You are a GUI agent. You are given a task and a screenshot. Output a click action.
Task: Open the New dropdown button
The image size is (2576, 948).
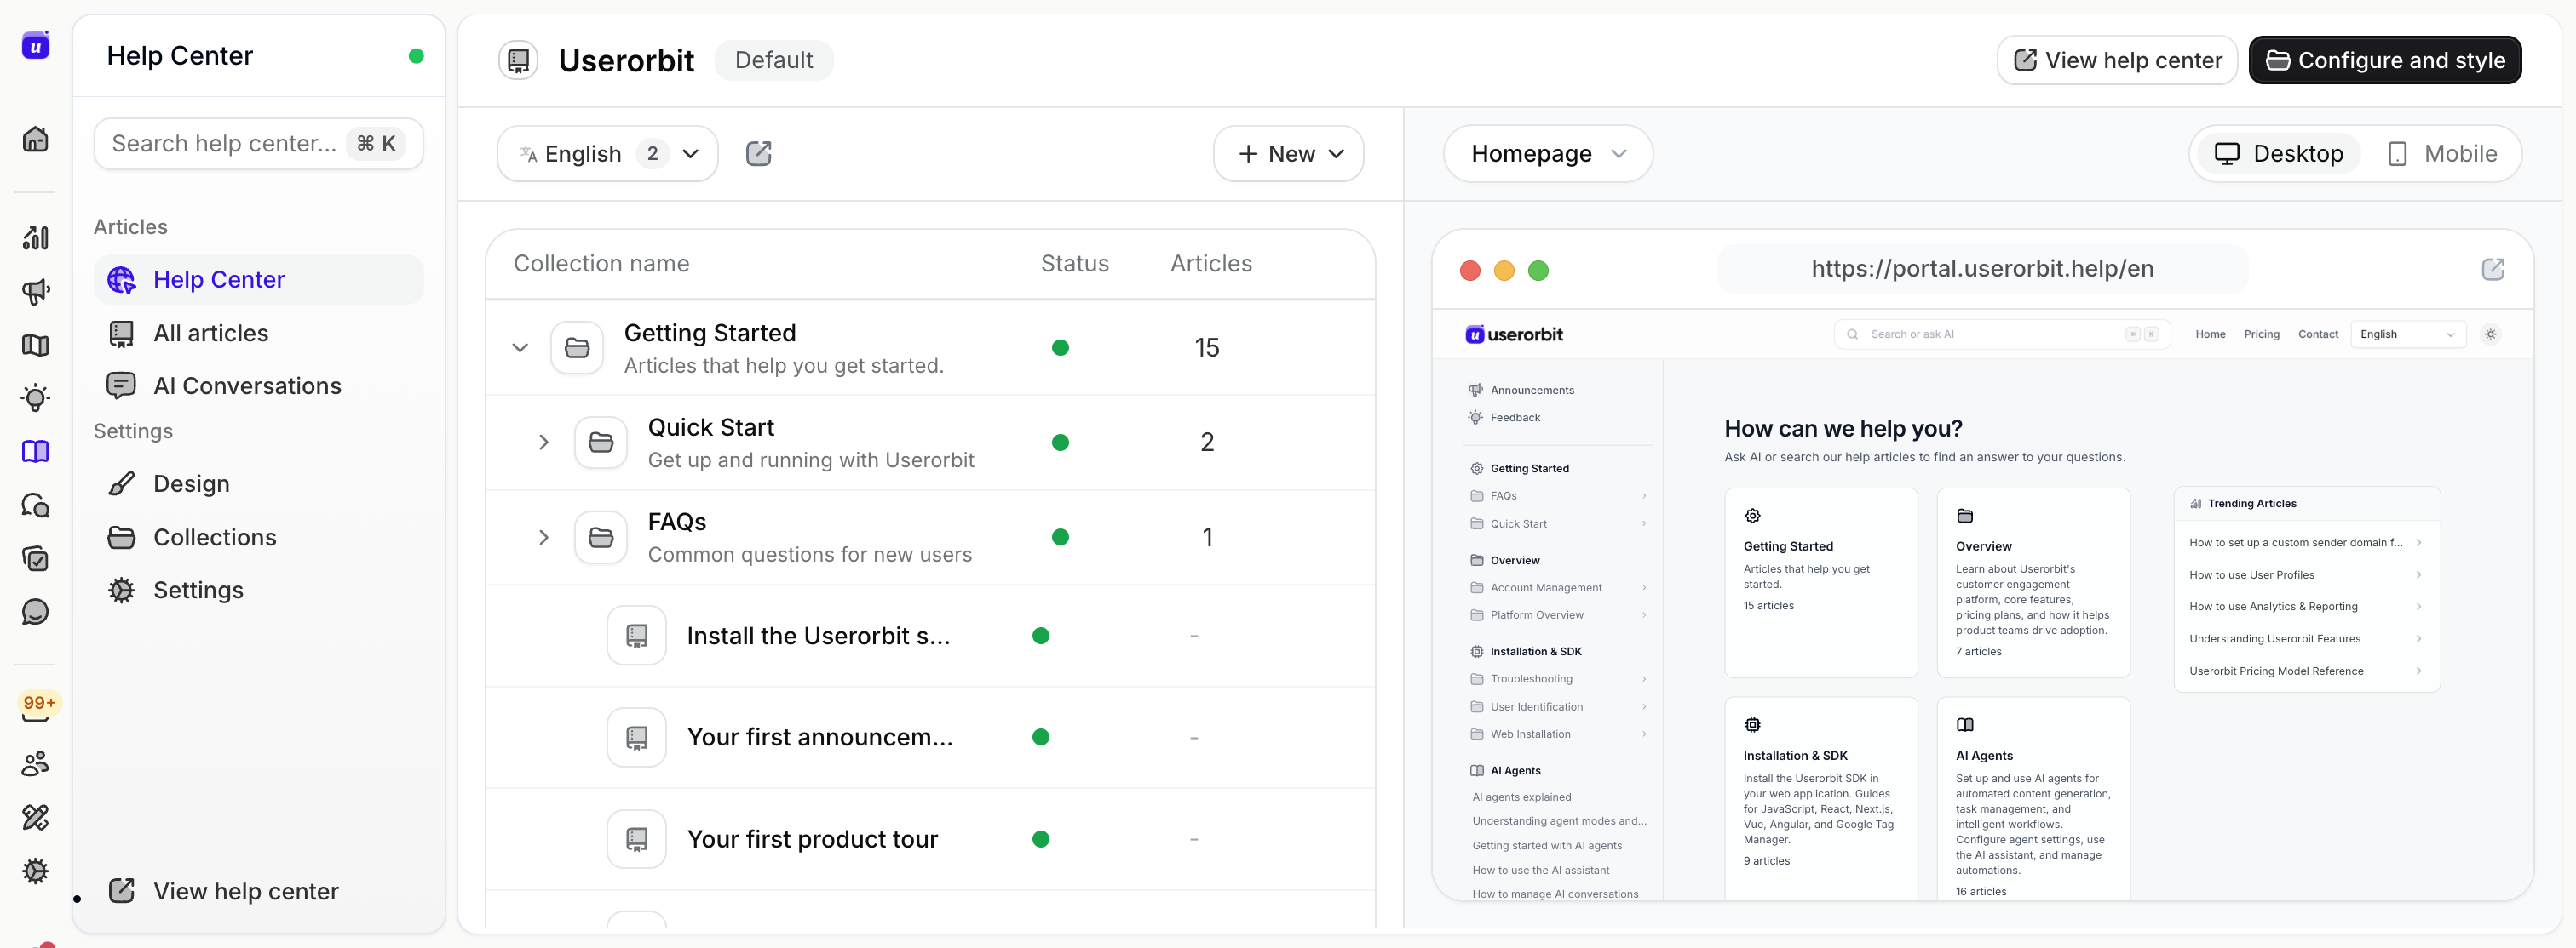1289,154
